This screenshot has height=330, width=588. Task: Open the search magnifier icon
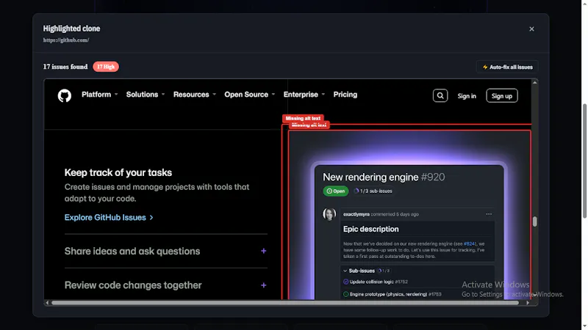click(440, 96)
